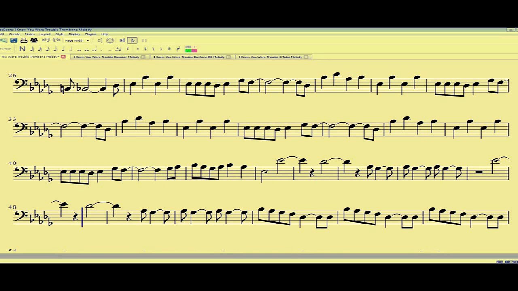Open the Page Width zoom dropdown
Image resolution: width=518 pixels, height=291 pixels.
pos(77,40)
